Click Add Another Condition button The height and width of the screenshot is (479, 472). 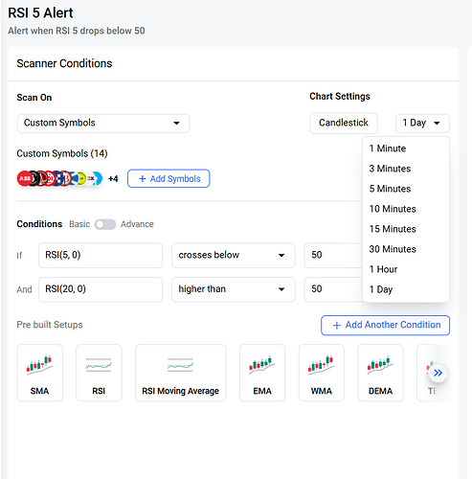pos(385,325)
